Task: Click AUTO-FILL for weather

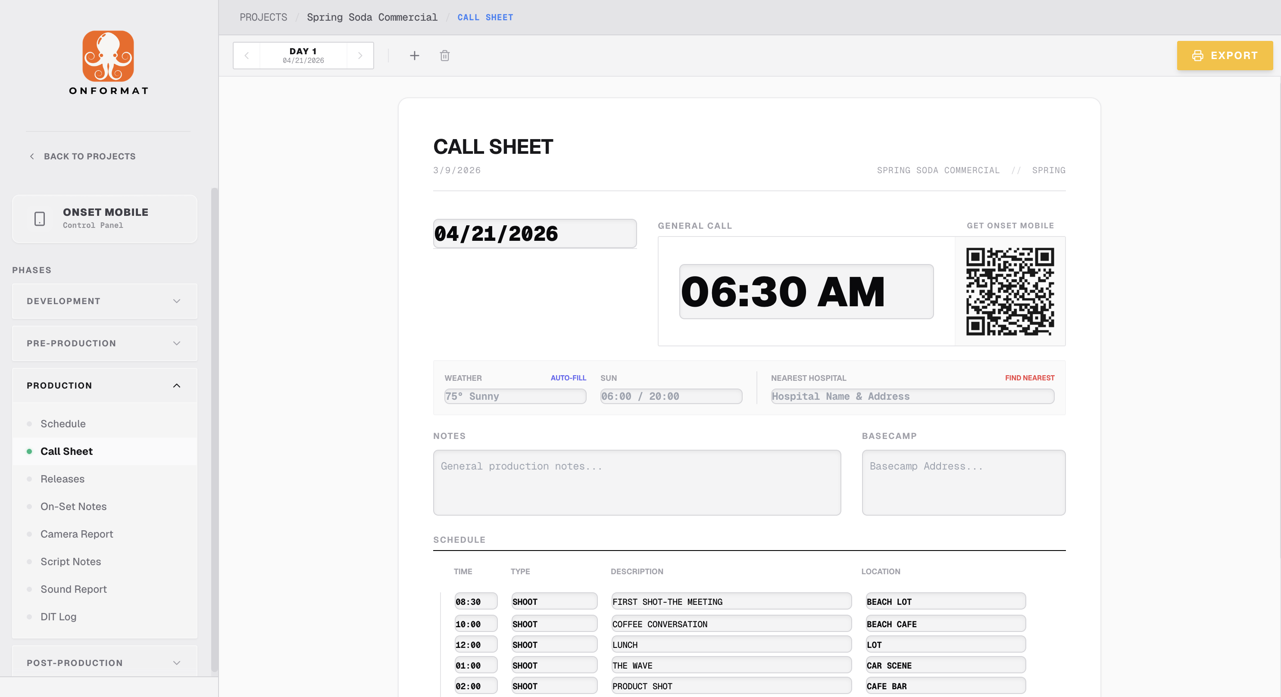Action: (x=569, y=378)
